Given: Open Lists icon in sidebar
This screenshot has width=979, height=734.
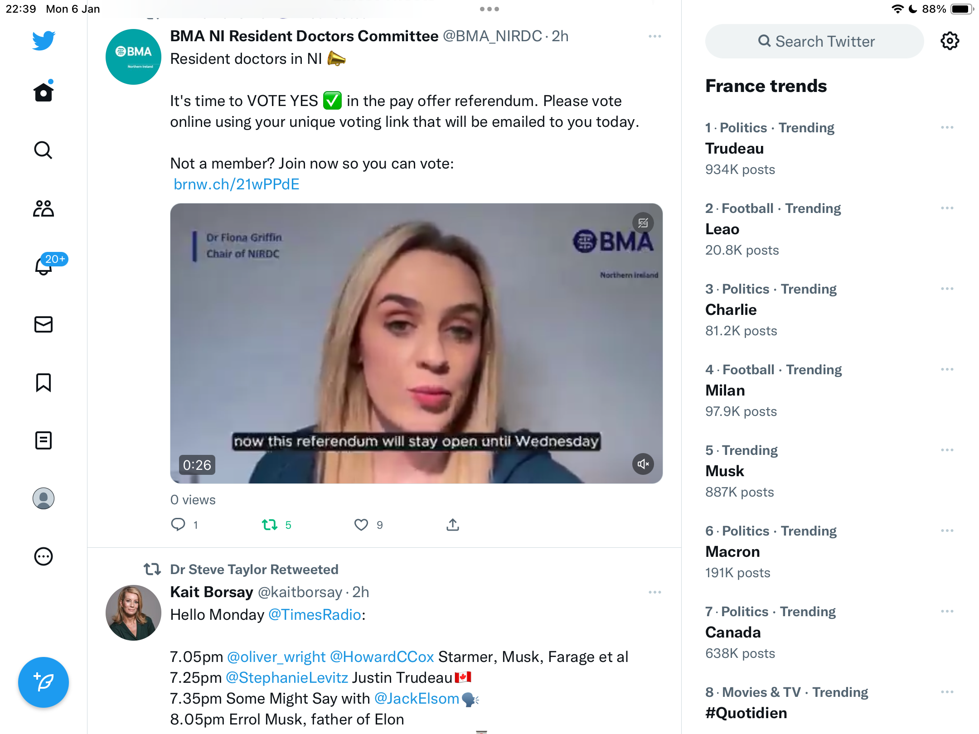Looking at the screenshot, I should coord(44,440).
